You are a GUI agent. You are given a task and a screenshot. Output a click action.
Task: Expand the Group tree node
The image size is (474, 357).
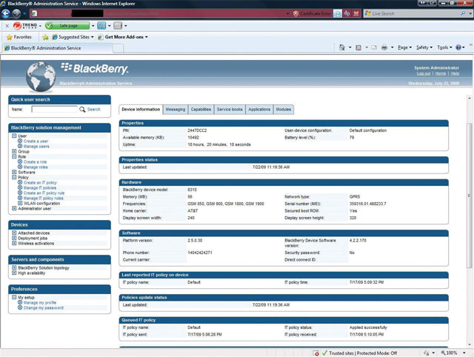click(14, 151)
